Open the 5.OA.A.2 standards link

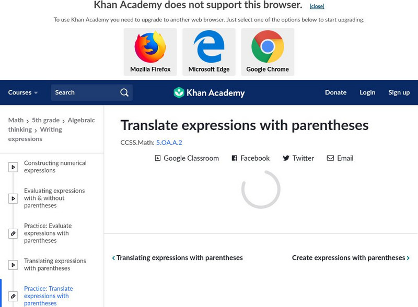click(x=169, y=141)
